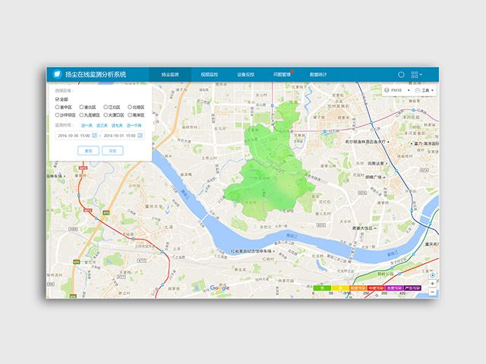This screenshot has width=486, height=364.
Task: Select the 近一天 quick time link
Action: click(87, 125)
